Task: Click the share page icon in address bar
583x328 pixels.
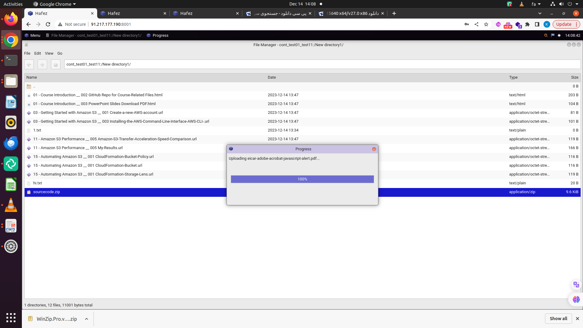Action: pyautogui.click(x=476, y=24)
